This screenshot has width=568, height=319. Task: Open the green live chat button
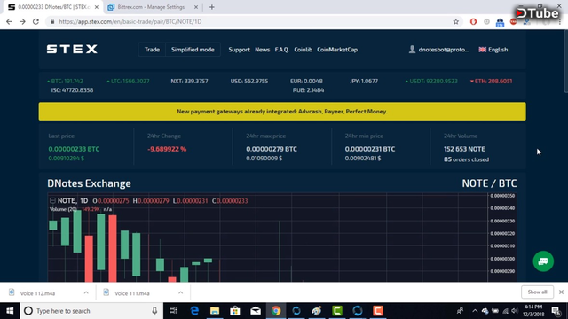[543, 261]
